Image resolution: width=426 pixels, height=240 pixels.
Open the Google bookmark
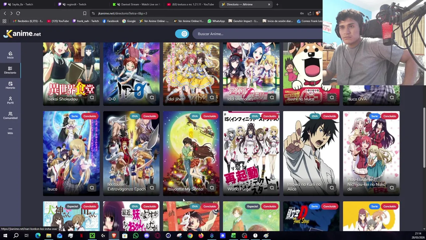click(x=129, y=21)
